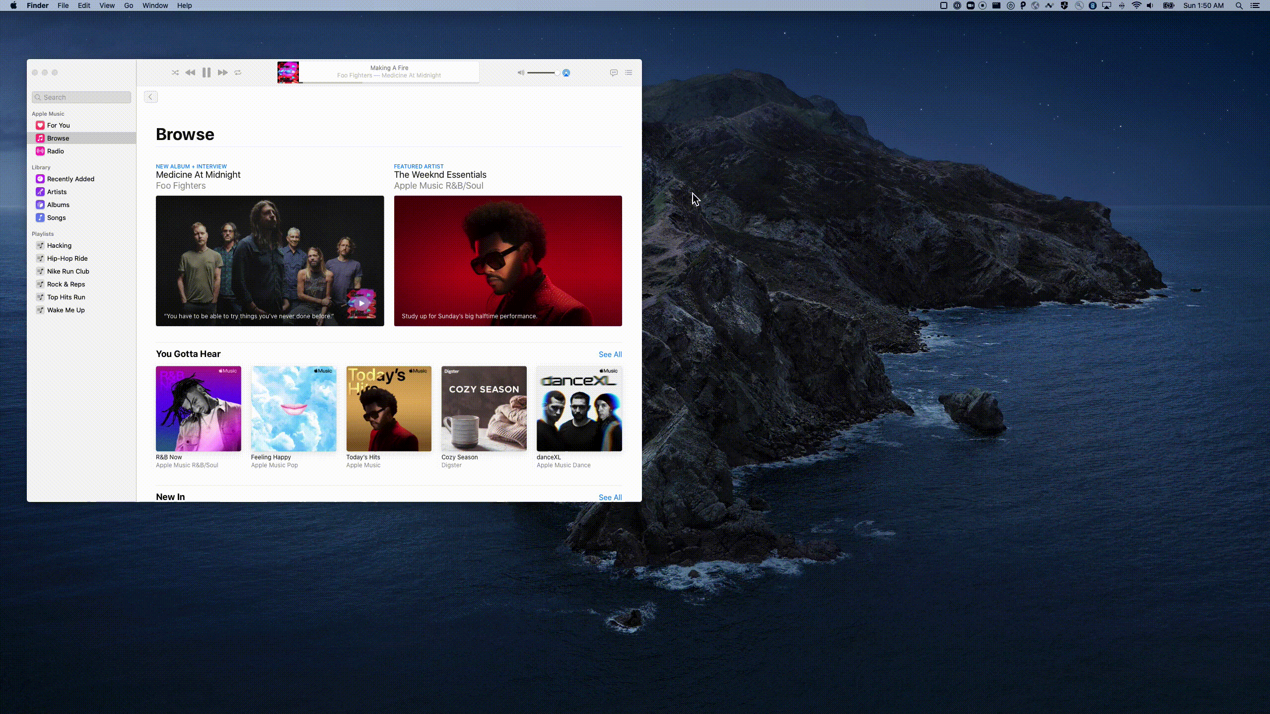The image size is (1270, 714).
Task: Open the Finder menu
Action: pos(38,5)
